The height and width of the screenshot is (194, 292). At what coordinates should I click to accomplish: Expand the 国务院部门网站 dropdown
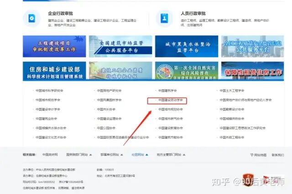pos(79,155)
